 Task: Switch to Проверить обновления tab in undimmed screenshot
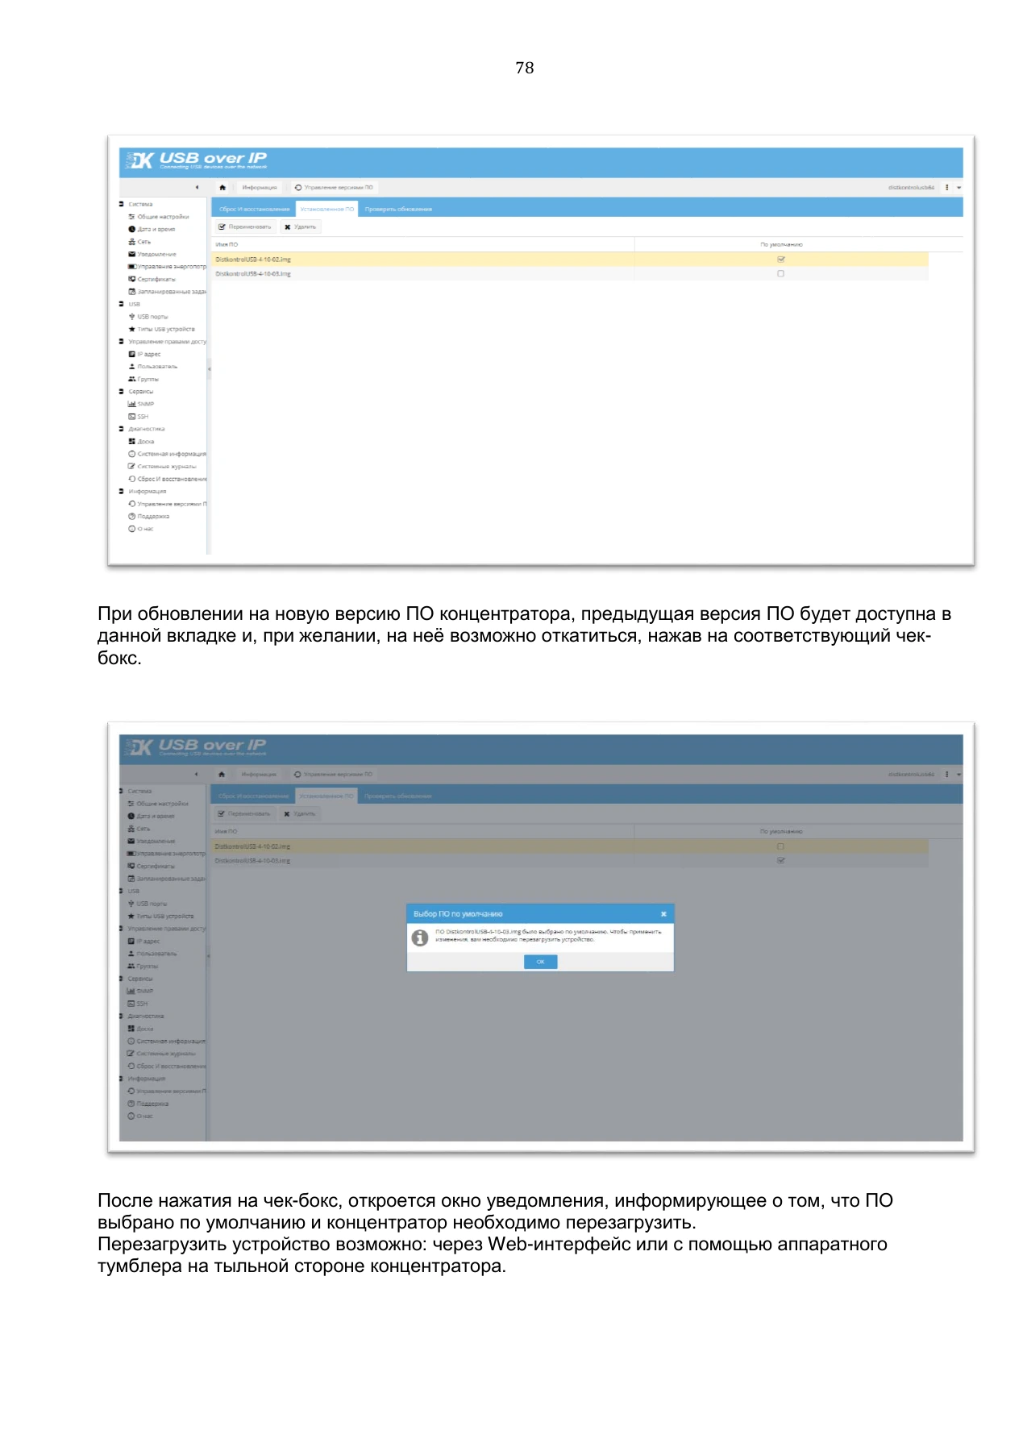point(398,209)
